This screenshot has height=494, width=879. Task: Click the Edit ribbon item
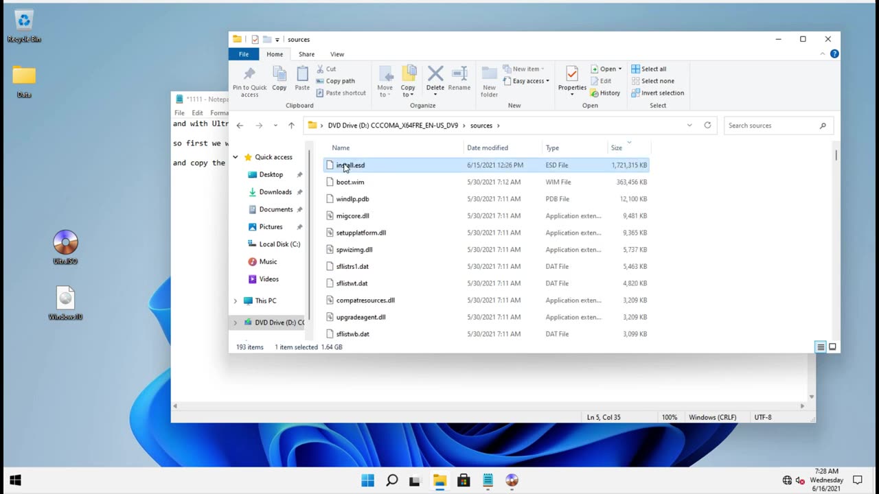[600, 81]
